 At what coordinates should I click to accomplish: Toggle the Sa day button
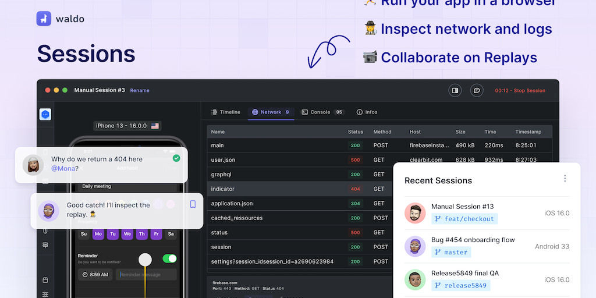pyautogui.click(x=171, y=234)
